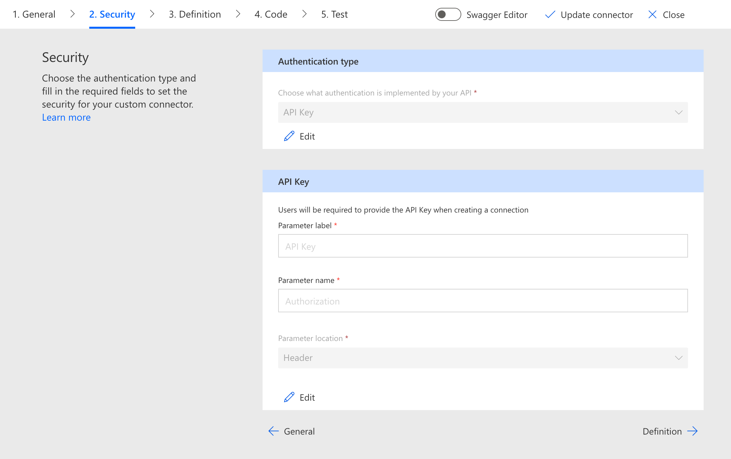Viewport: 731px width, 459px height.
Task: Click the checkmark icon beside Update connector
Action: 550,15
